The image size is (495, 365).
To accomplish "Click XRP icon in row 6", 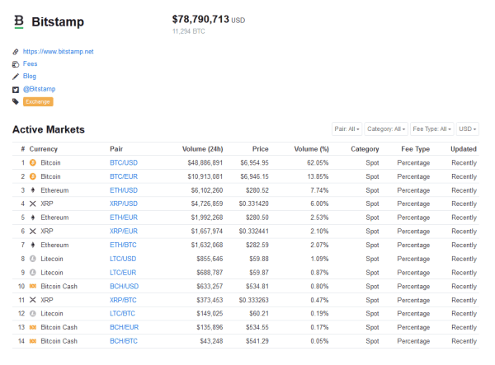I will 32,232.
